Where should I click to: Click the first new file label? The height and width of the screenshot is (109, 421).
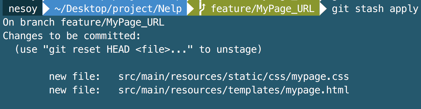click(75, 77)
